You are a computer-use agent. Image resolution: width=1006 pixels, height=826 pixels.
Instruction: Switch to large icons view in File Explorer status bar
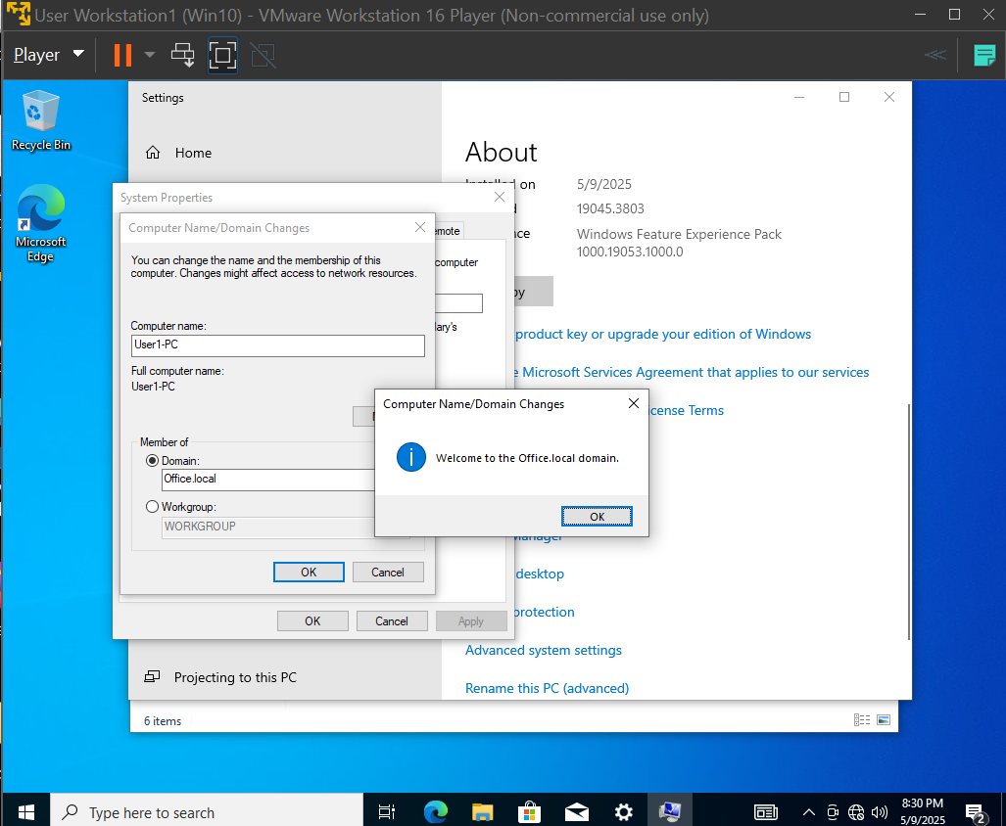[884, 719]
